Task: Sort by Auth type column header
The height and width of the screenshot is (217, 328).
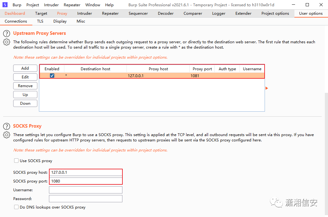Action: [227, 69]
